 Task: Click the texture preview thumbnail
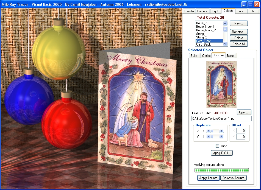(x=221, y=84)
